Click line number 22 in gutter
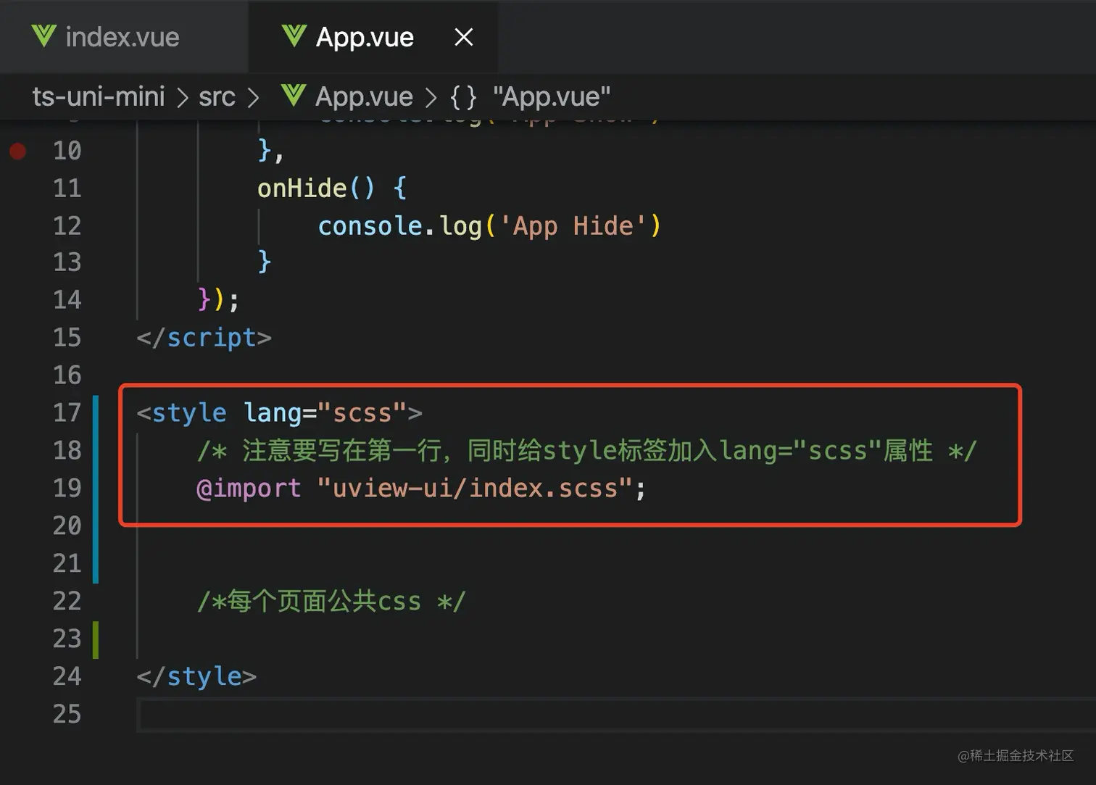The width and height of the screenshot is (1096, 785). pos(67,602)
